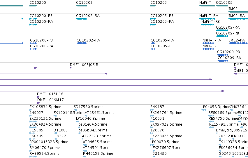Click EST RM06470.5prime
The height and width of the screenshot is (158, 248).
pos(31,151)
